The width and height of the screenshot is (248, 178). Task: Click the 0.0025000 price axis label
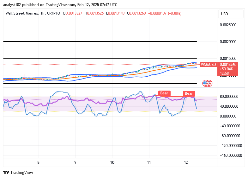[x=228, y=25]
